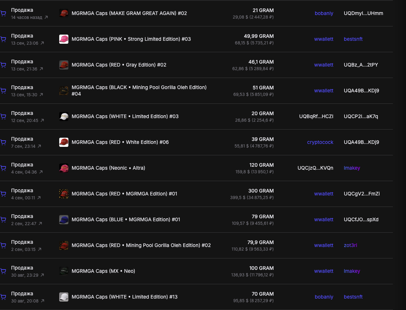Open external arrow next to '30 авг, 20:08'
The height and width of the screenshot is (310, 406).
[43, 301]
